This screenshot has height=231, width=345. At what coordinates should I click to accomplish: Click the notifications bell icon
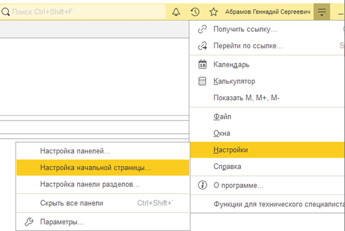coord(176,11)
